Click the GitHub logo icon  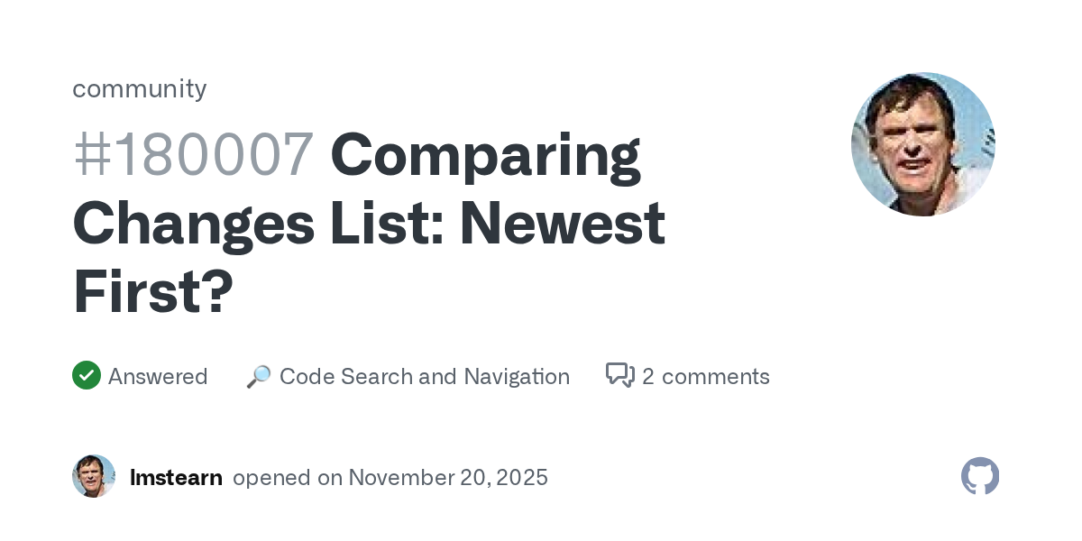980,476
